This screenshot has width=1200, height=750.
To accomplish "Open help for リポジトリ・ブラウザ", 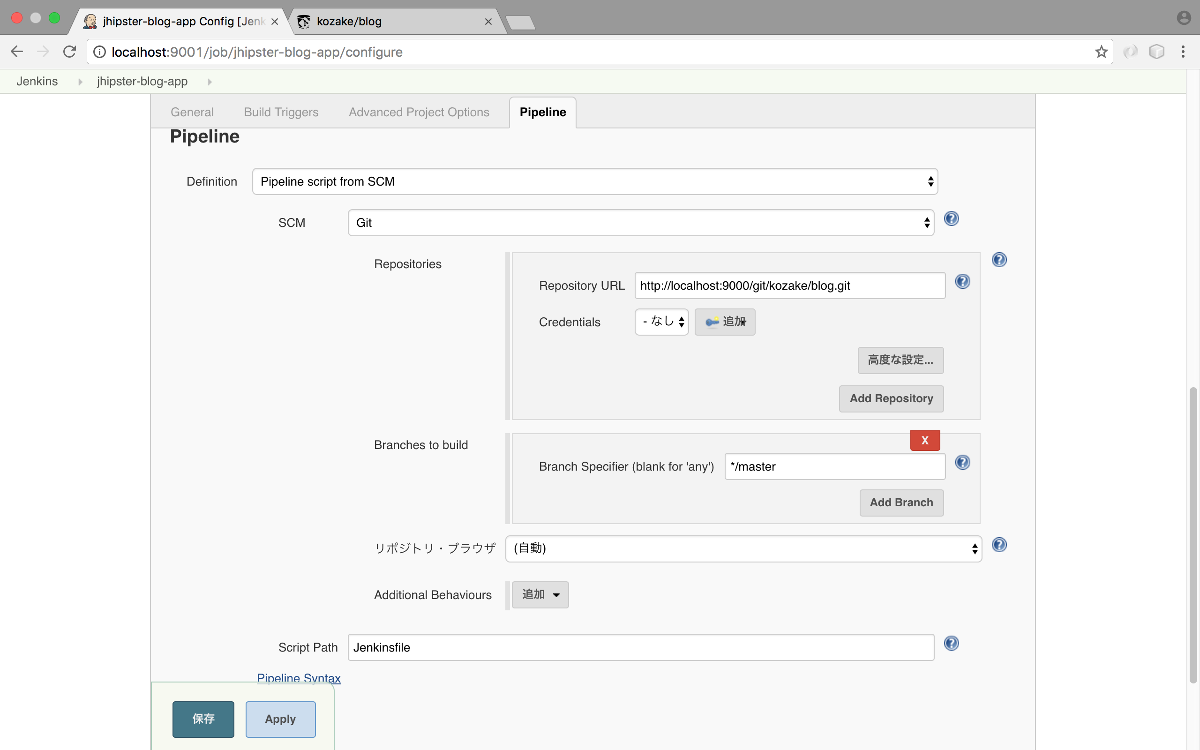I will tap(999, 545).
